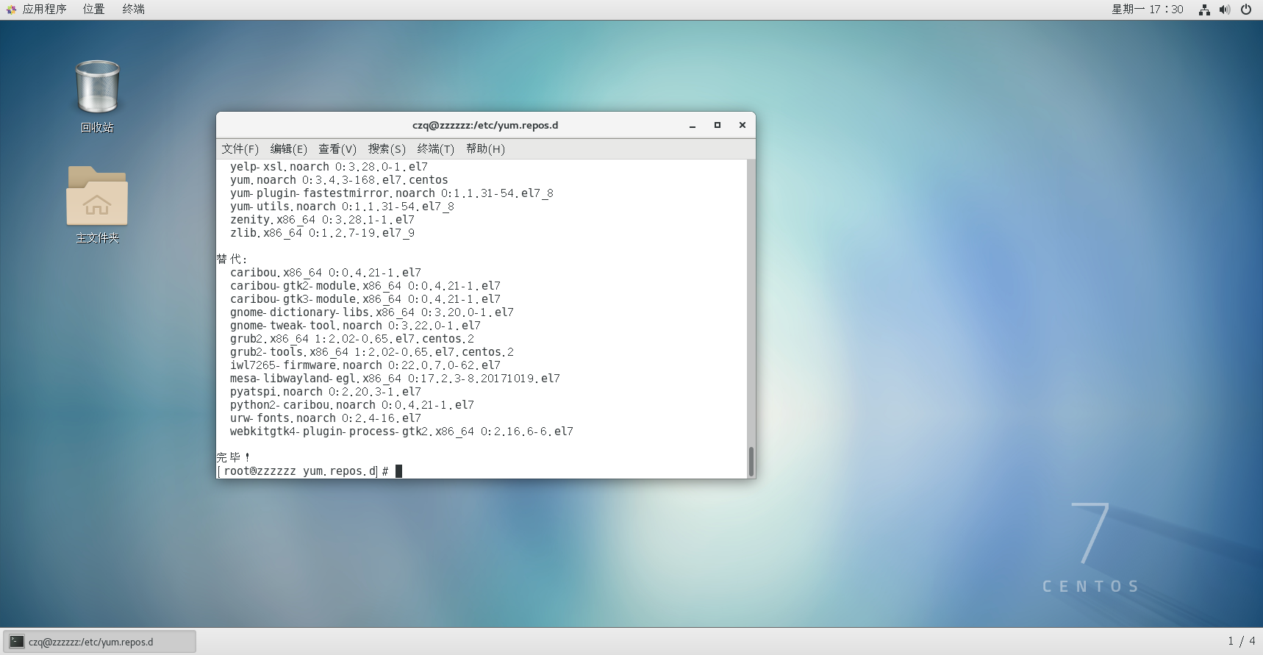
Task: Open the terminal 搜索(S) menu
Action: 387,149
